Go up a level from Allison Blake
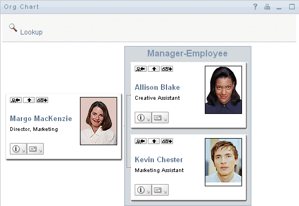Viewport: 299px width, 206px height. click(x=154, y=69)
